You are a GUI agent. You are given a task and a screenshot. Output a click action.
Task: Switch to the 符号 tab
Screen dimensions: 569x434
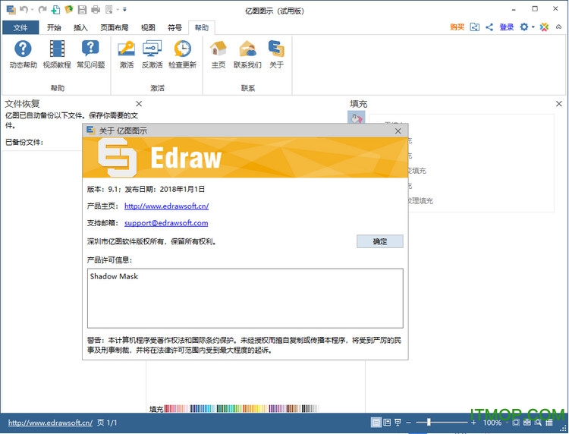[x=175, y=27]
